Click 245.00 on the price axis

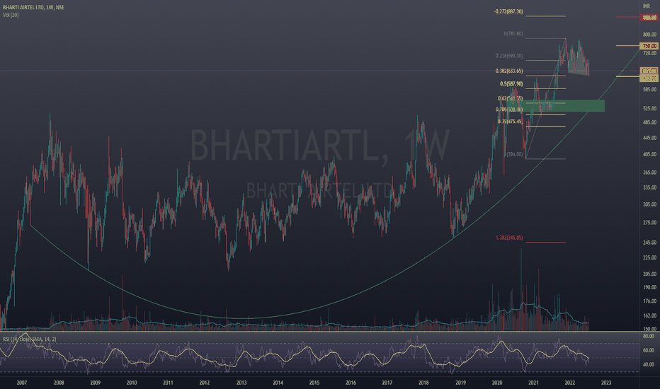tap(649, 243)
